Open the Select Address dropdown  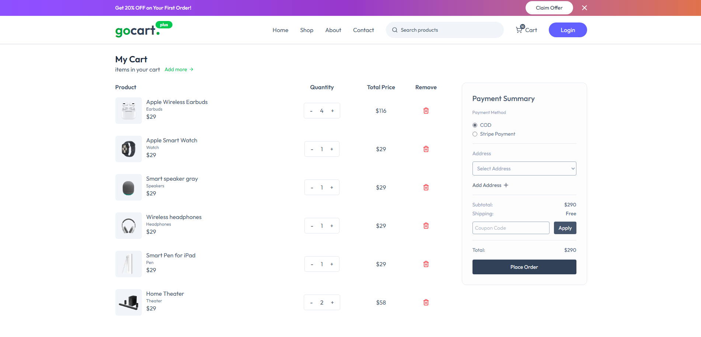(524, 168)
